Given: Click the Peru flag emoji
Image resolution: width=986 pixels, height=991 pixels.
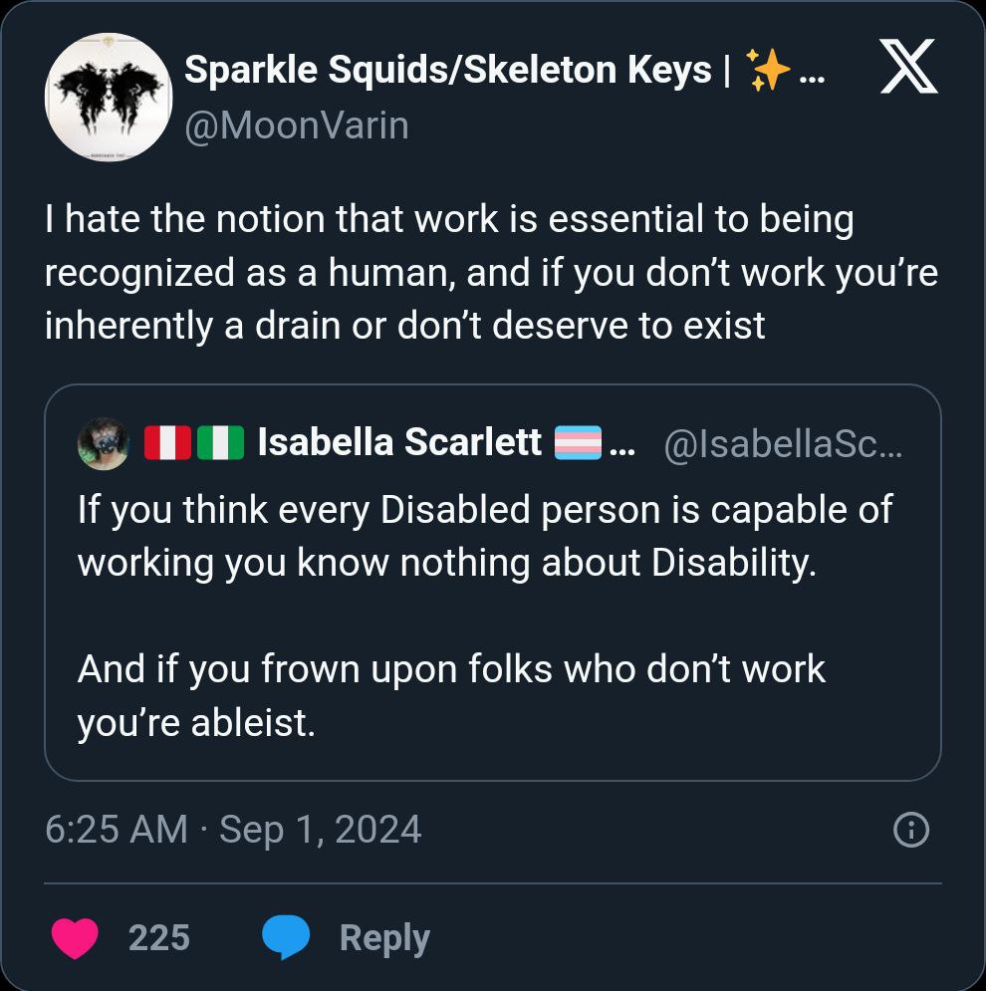Looking at the screenshot, I should [x=167, y=443].
